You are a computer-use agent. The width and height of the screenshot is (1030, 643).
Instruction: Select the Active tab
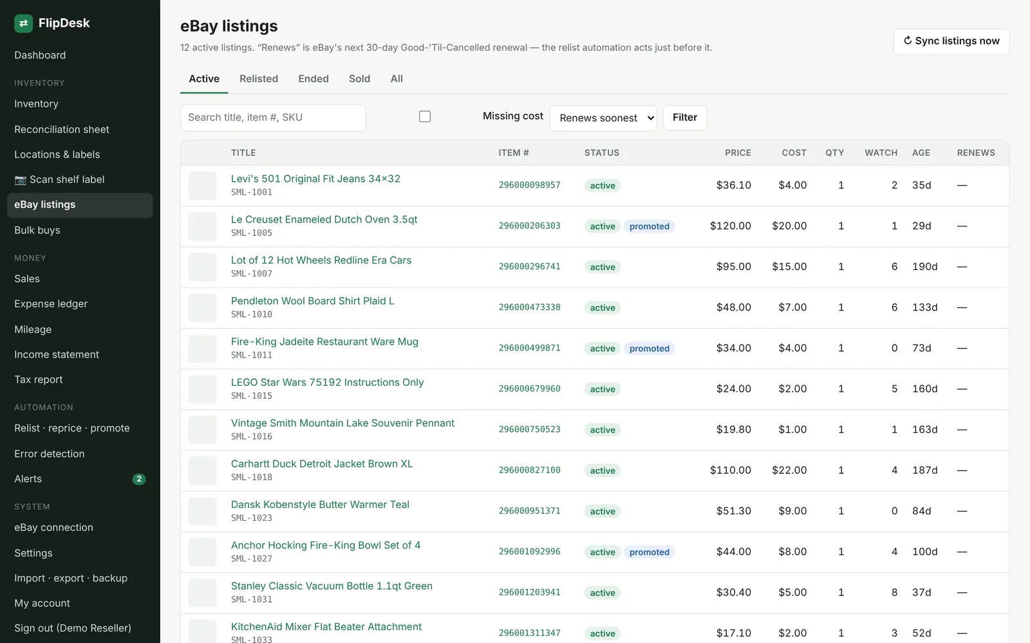204,78
